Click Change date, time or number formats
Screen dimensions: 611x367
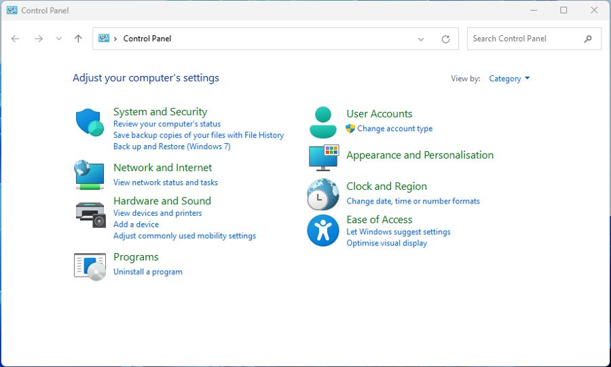(x=413, y=201)
